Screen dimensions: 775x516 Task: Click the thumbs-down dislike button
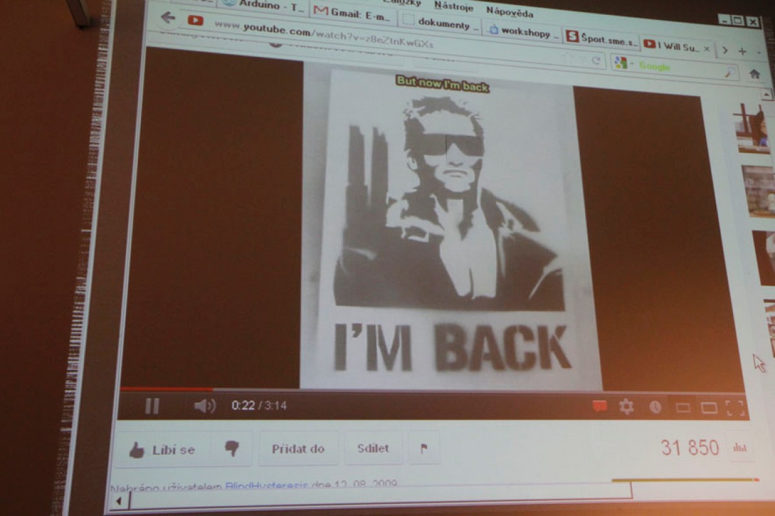point(232,449)
